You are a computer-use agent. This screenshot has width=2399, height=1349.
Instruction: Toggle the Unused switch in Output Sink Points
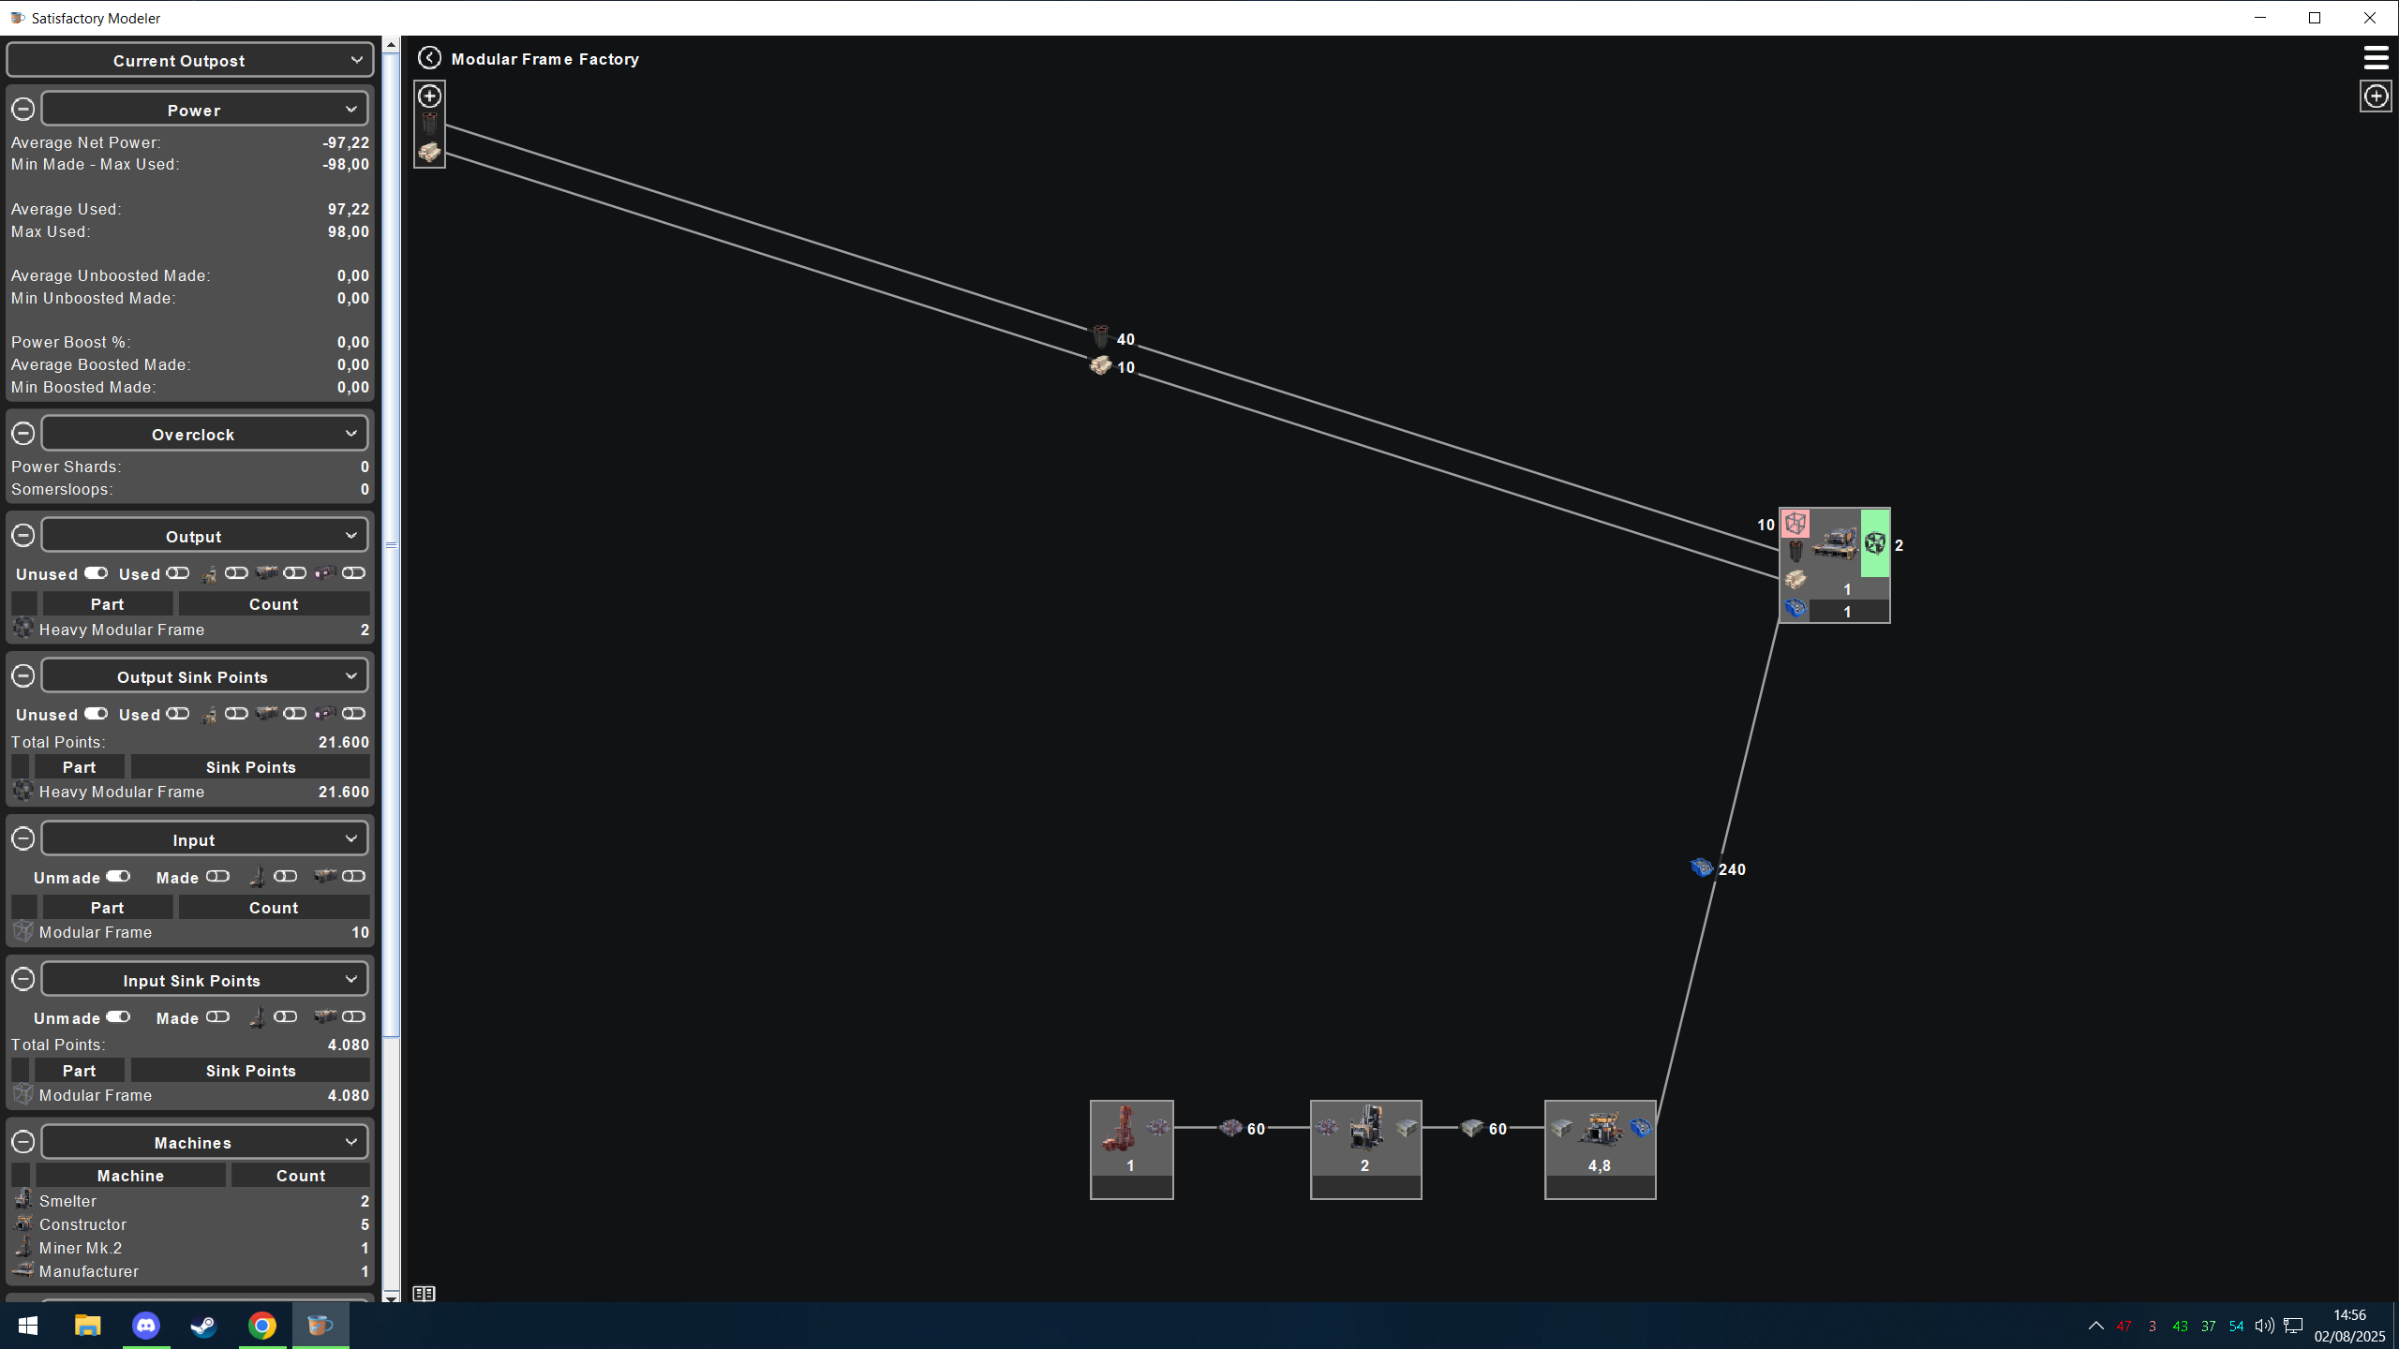pyautogui.click(x=96, y=714)
